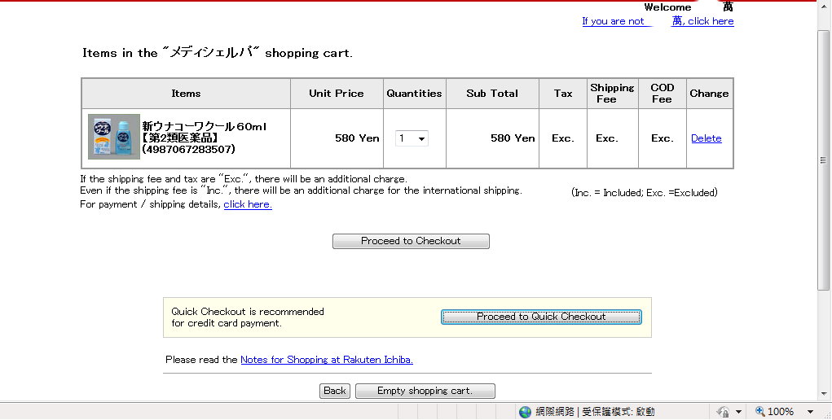Click the internet zone globe icon

point(525,412)
